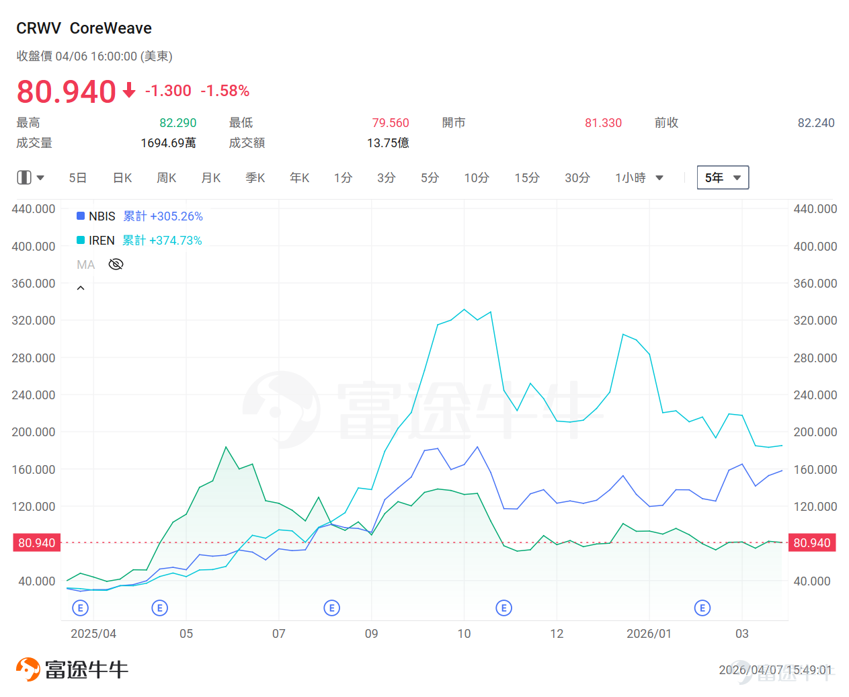Click the red down arrow beside price
This screenshot has width=849, height=697.
129,91
